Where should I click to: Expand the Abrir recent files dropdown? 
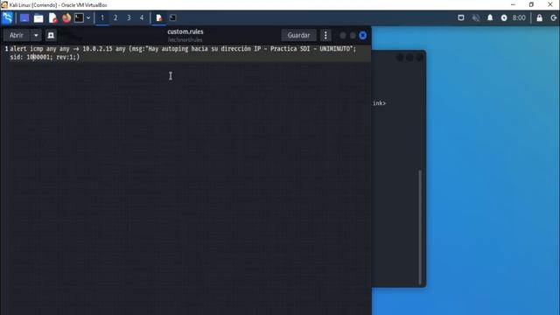36,35
